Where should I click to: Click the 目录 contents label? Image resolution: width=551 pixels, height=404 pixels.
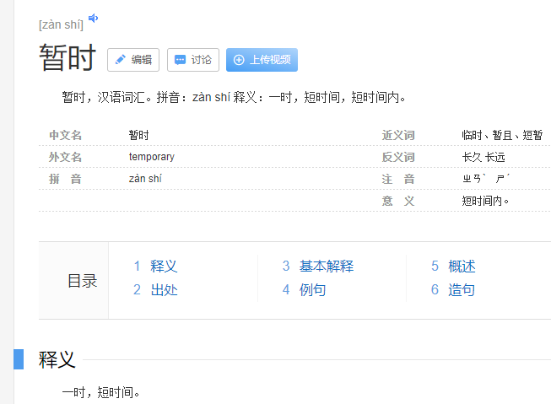(82, 281)
